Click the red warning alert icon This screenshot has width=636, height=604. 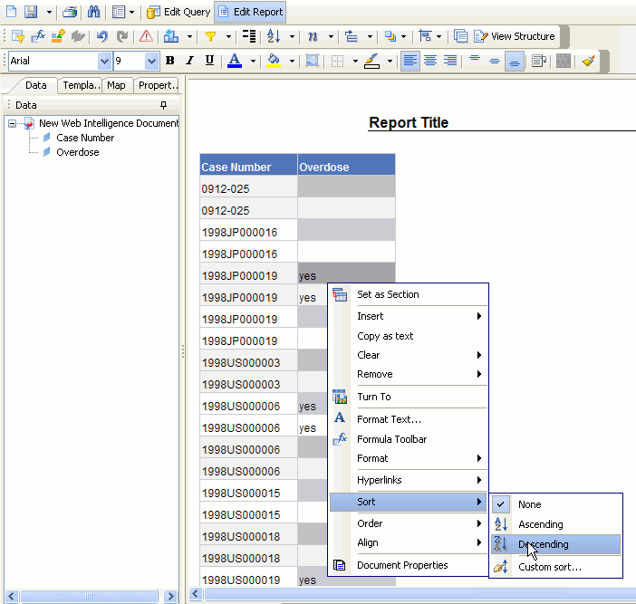[x=146, y=37]
